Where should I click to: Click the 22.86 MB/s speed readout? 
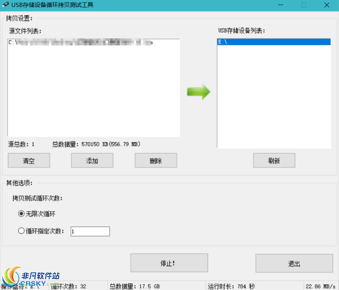click(x=321, y=286)
